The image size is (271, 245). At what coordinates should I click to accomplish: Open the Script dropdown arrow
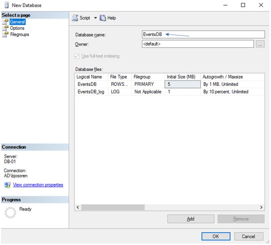(95, 18)
